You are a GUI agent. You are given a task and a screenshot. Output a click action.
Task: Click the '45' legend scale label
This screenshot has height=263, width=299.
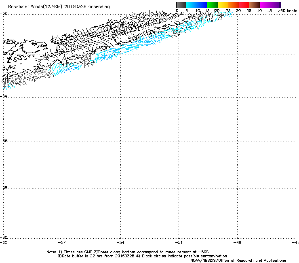pyautogui.click(x=270, y=11)
